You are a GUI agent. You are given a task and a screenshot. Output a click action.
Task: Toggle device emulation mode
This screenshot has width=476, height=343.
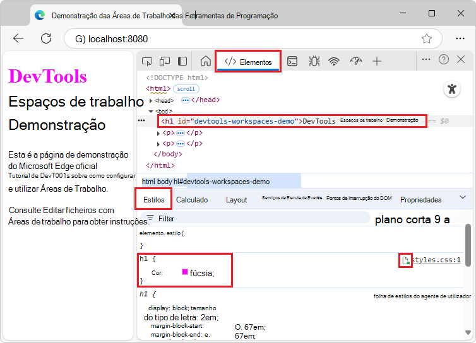(165, 62)
